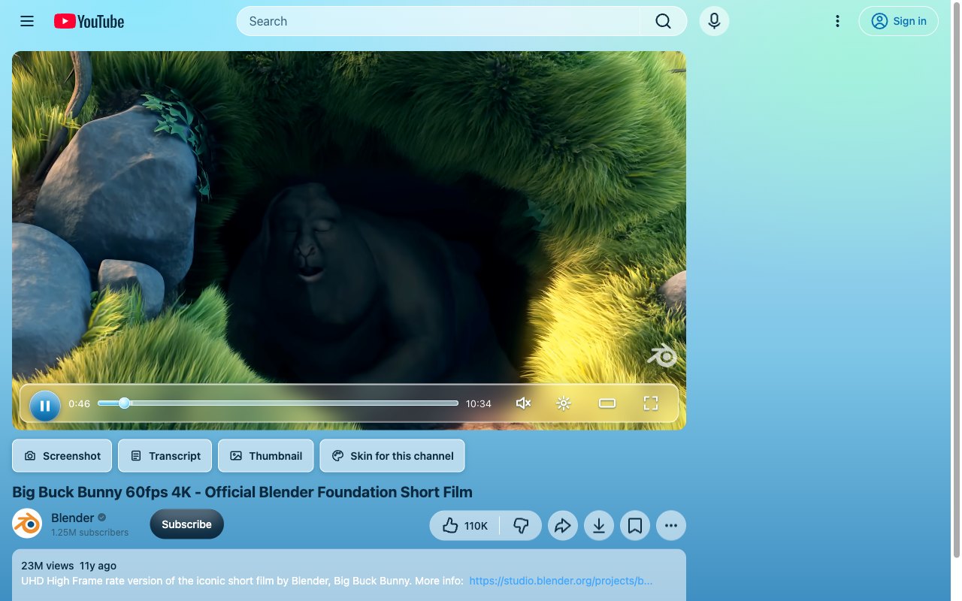Unmute the video with speaker icon
This screenshot has width=962, height=601.
(x=524, y=403)
